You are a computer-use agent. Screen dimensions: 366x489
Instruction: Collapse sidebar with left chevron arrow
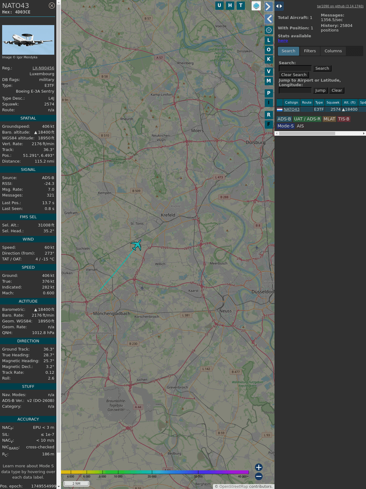(269, 19)
